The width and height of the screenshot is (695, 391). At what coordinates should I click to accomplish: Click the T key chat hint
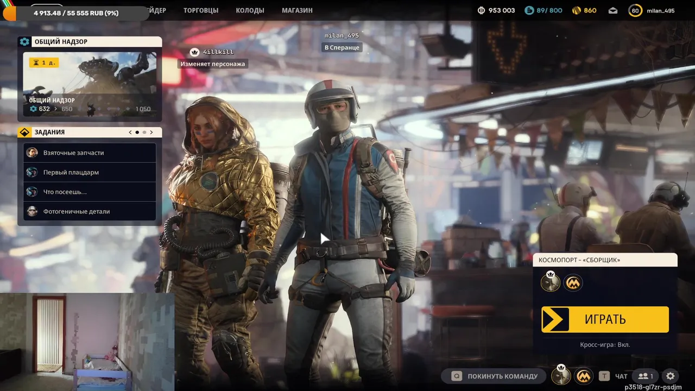[604, 376]
